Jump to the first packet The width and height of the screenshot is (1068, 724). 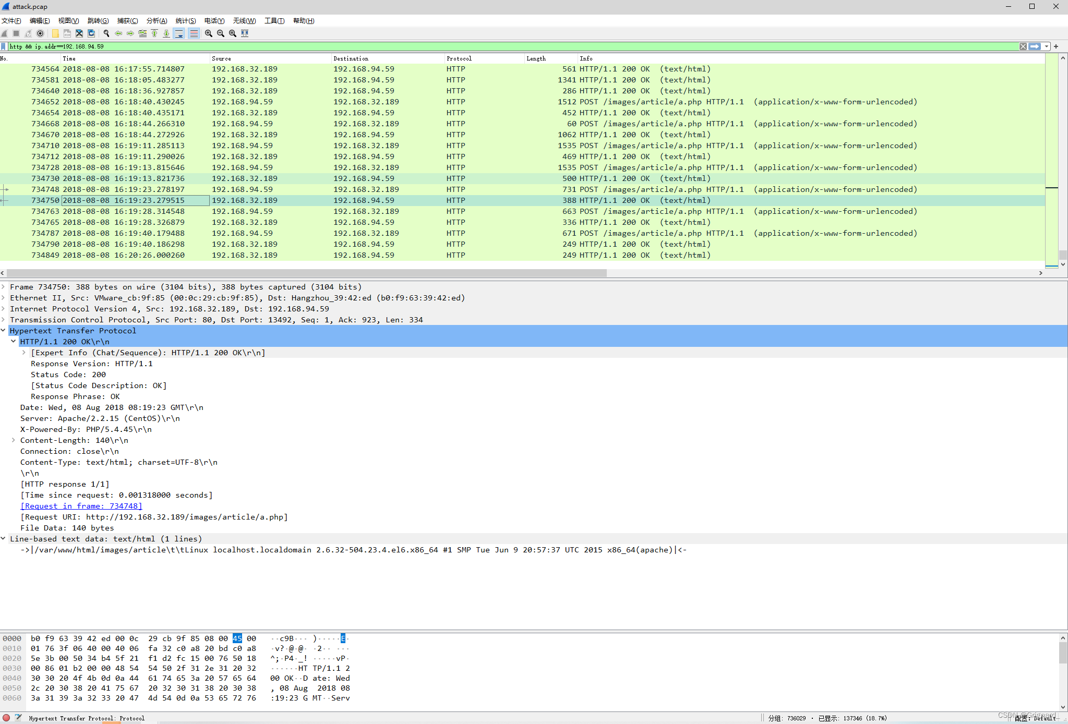(x=154, y=33)
